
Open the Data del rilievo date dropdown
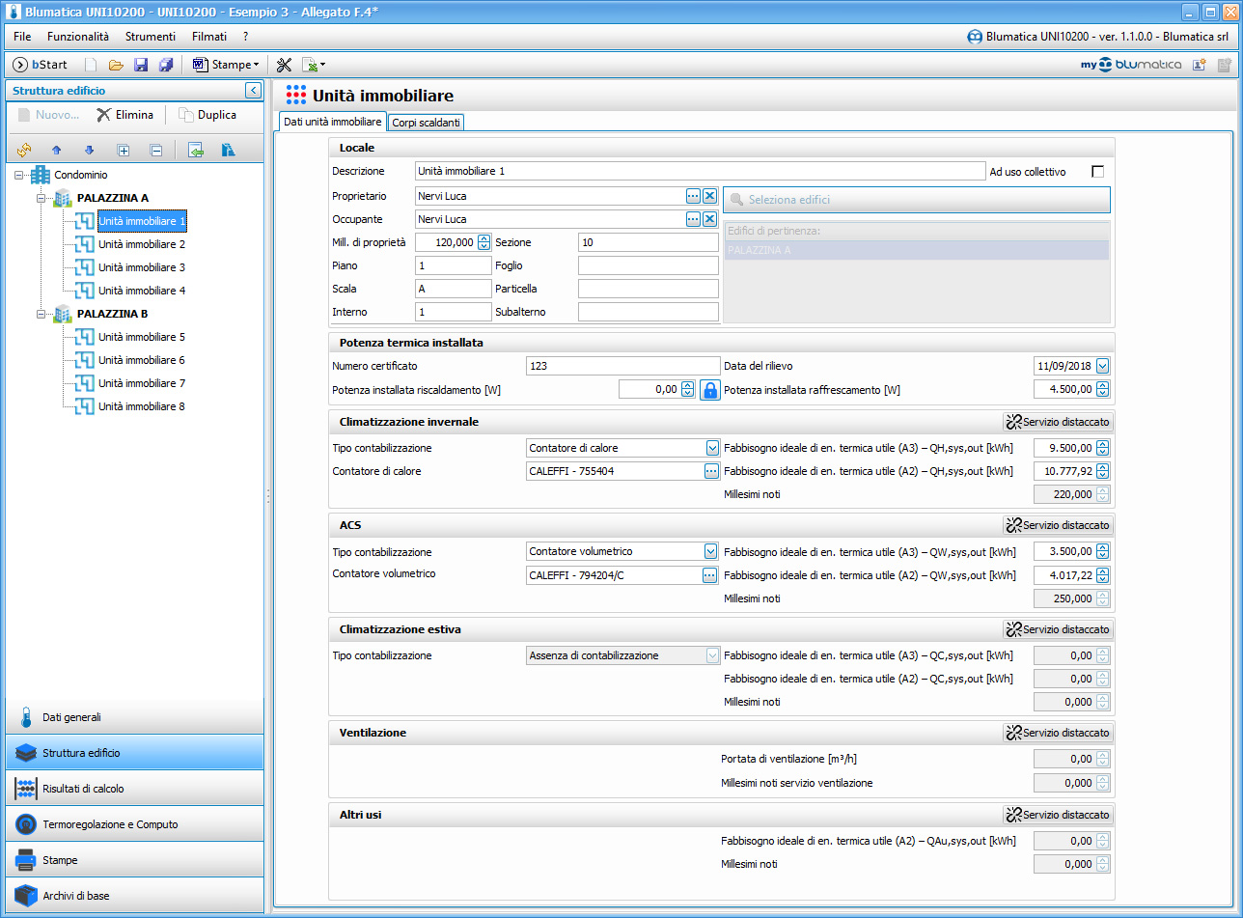1103,366
